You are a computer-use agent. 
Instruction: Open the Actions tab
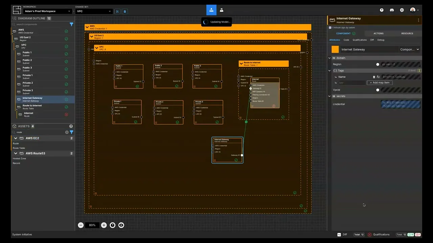pyautogui.click(x=378, y=33)
